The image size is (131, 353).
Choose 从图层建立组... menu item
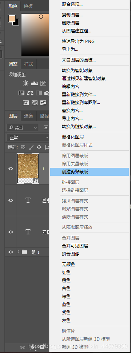[x=76, y=31]
